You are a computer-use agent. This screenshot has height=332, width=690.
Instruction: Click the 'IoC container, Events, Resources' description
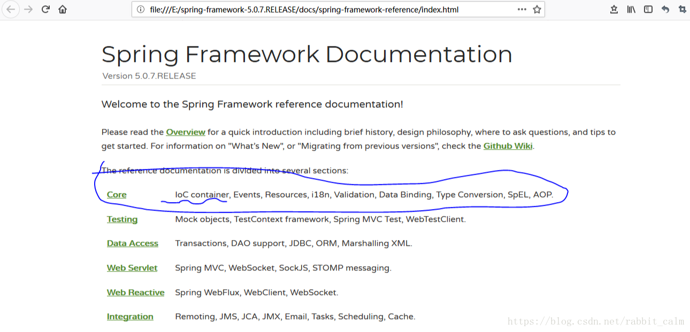[x=364, y=195]
